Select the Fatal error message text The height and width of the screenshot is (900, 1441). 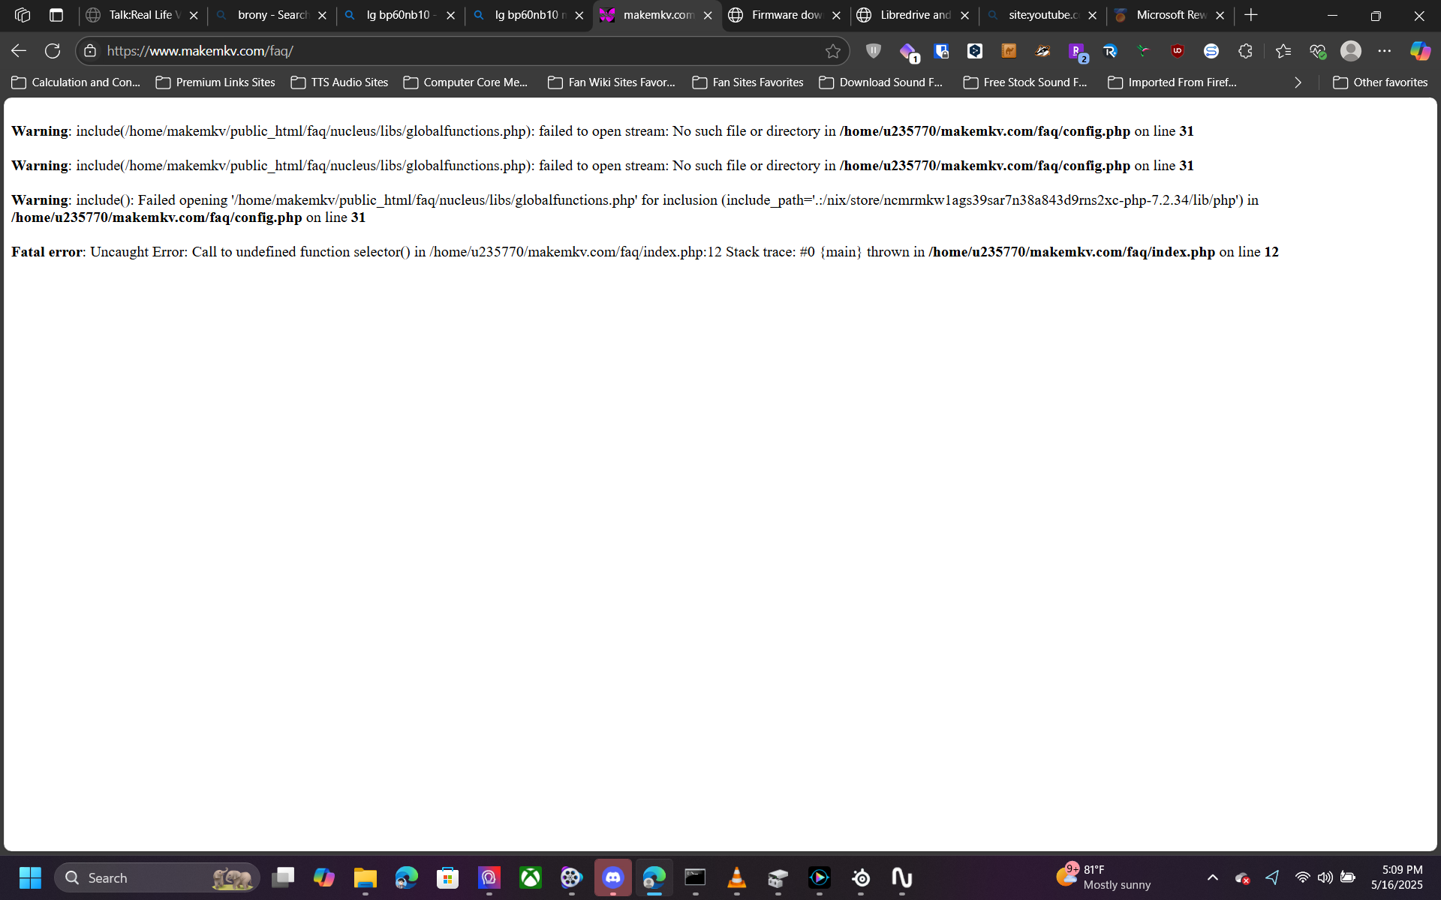(645, 252)
